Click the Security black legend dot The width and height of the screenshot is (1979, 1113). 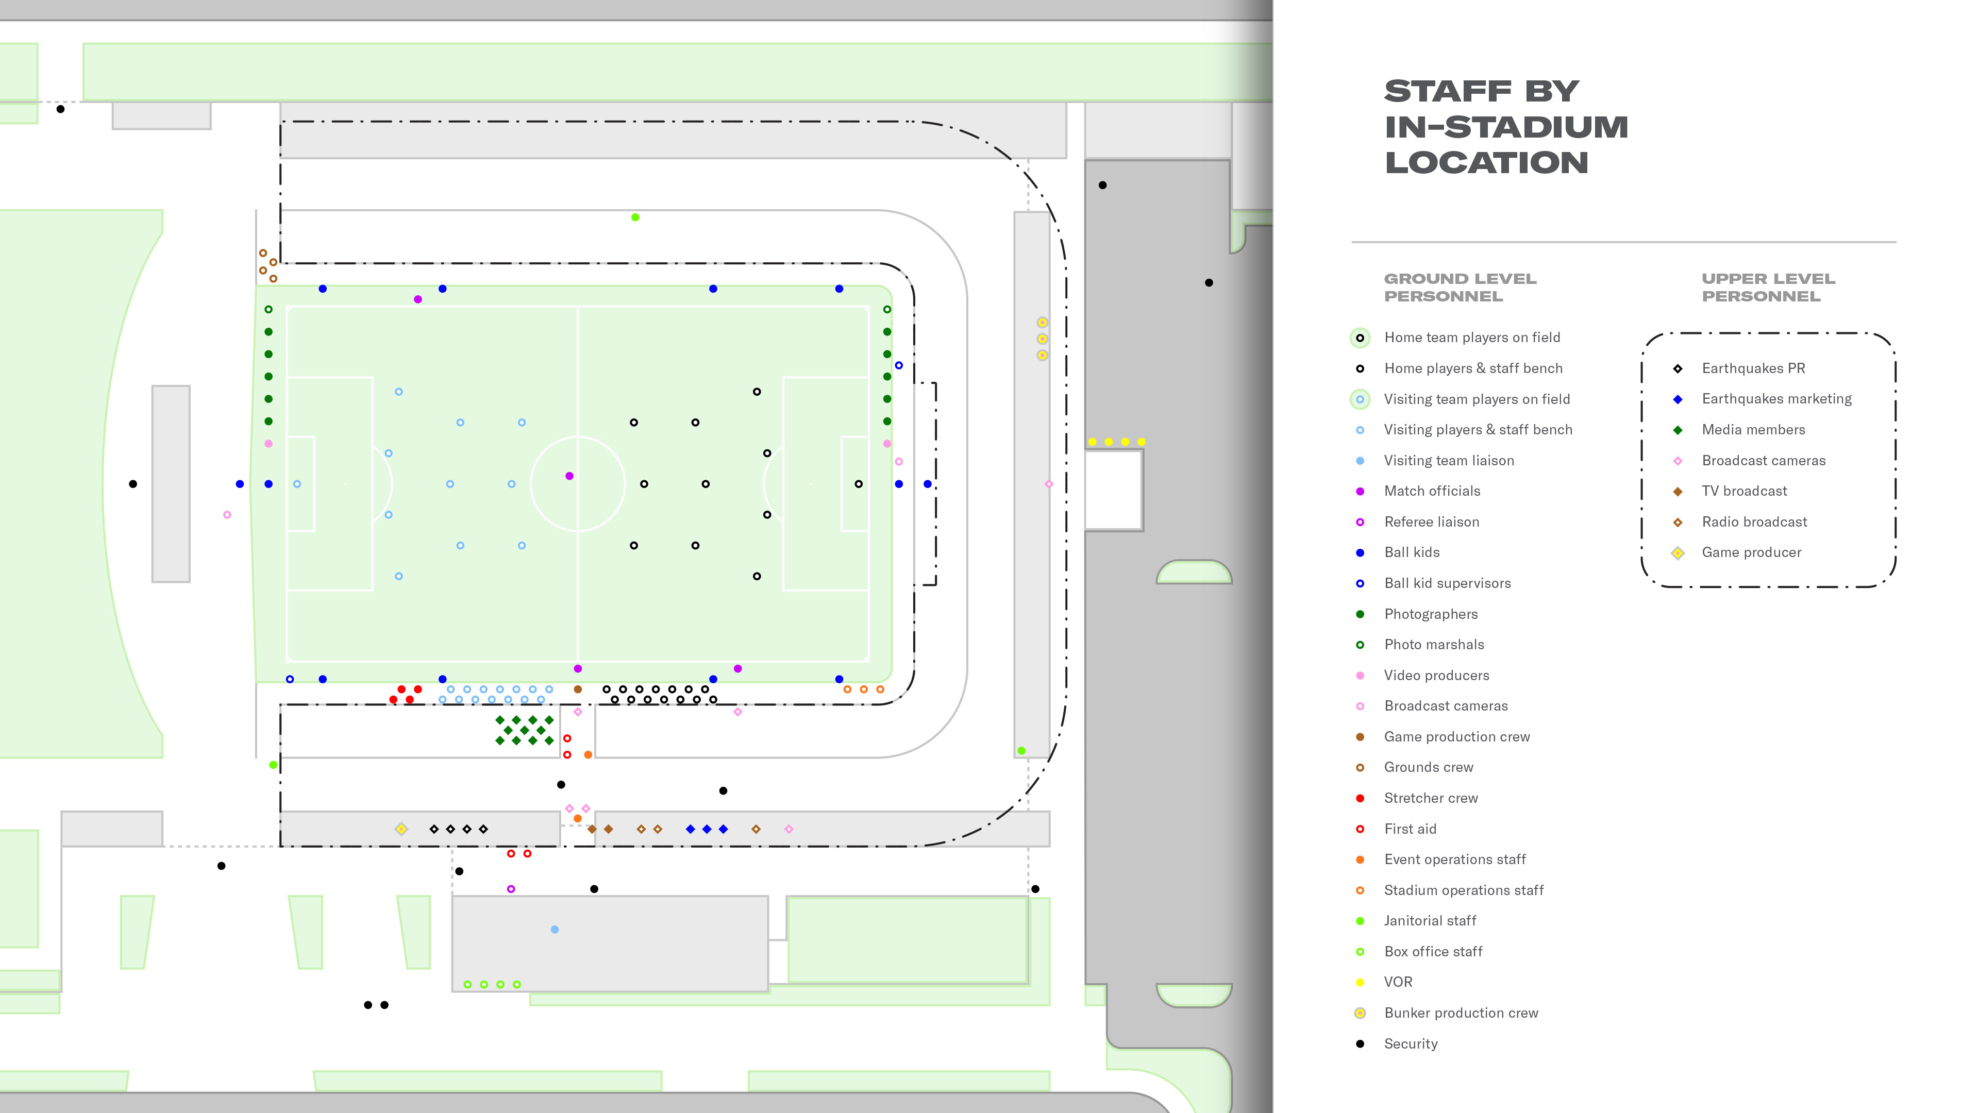click(x=1360, y=1044)
